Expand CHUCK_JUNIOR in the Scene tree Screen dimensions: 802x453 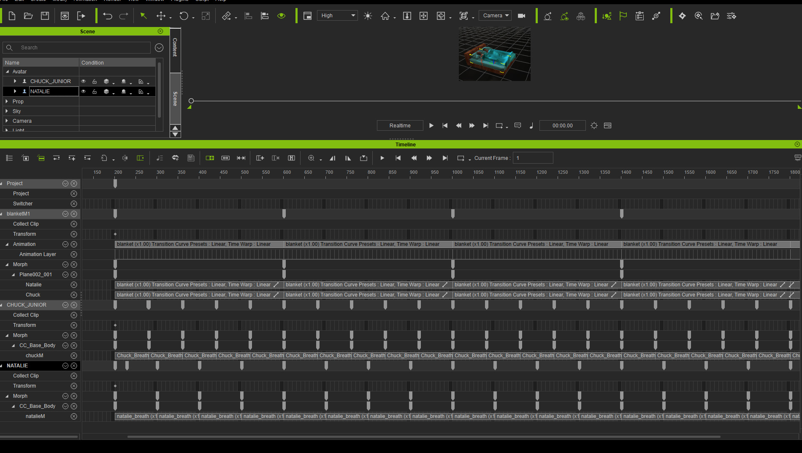pyautogui.click(x=15, y=81)
